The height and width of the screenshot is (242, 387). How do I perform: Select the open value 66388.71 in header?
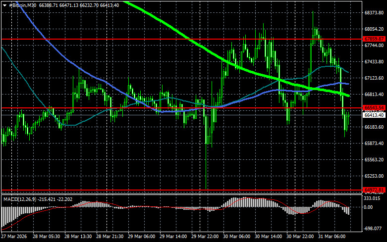[x=49, y=5]
